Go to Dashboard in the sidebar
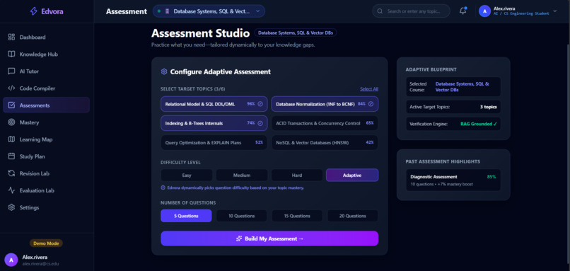 pyautogui.click(x=46, y=37)
